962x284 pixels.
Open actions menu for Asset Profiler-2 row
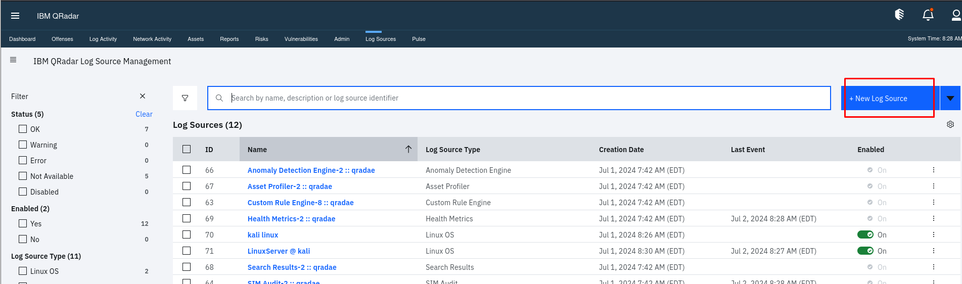(x=934, y=186)
